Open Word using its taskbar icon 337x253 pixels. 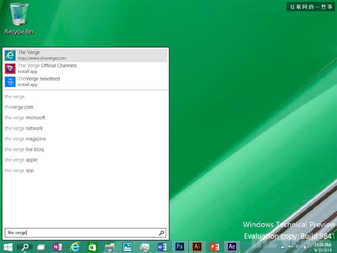(x=162, y=247)
